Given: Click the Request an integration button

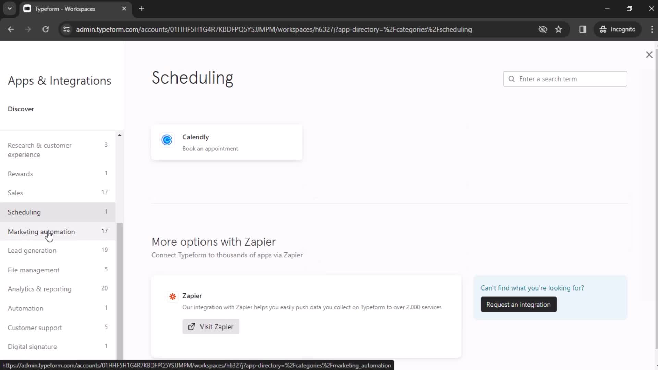Looking at the screenshot, I should (519, 305).
